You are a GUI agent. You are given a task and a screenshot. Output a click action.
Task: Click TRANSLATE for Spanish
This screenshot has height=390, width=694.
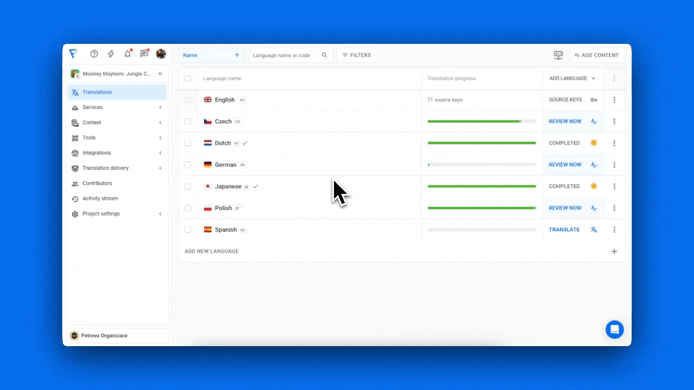[x=564, y=230]
